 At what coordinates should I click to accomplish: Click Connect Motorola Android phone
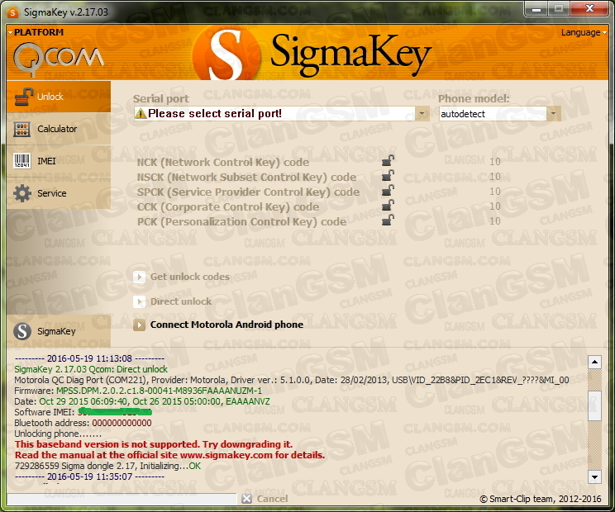(226, 325)
